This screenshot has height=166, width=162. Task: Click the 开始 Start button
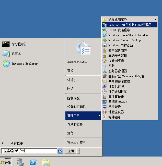(x=6, y=162)
